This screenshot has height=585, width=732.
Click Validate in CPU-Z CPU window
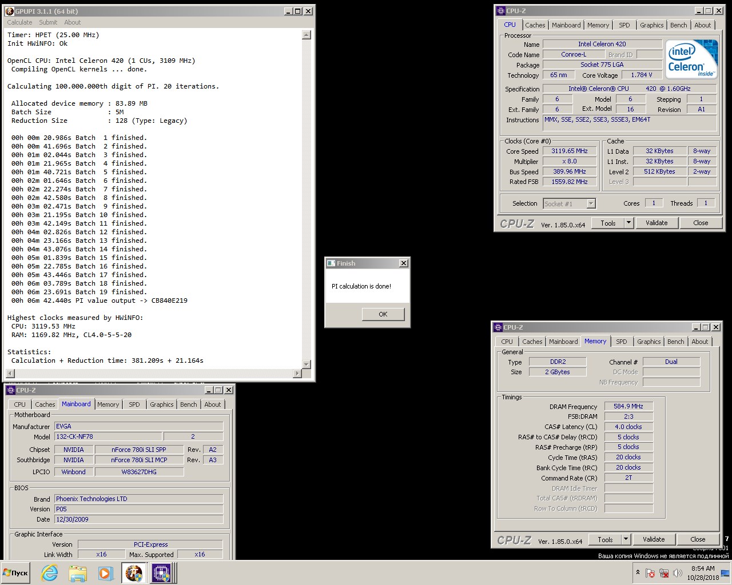pyautogui.click(x=657, y=223)
